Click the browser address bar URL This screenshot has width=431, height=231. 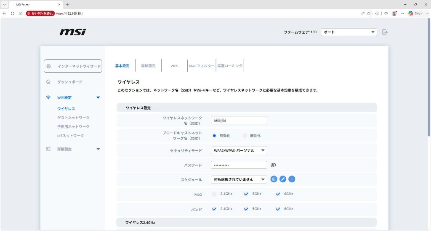[69, 13]
